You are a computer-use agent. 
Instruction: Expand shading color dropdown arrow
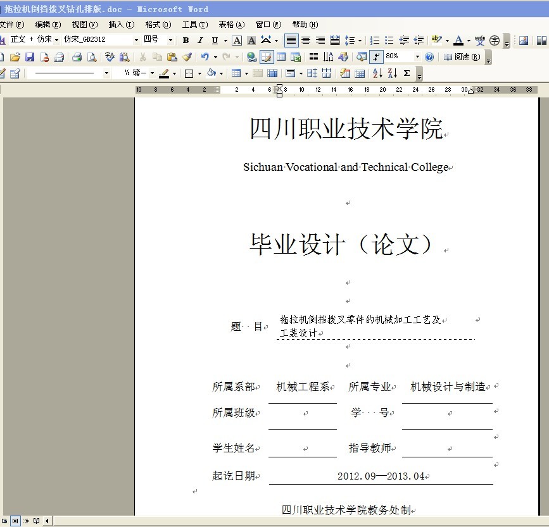(x=221, y=73)
